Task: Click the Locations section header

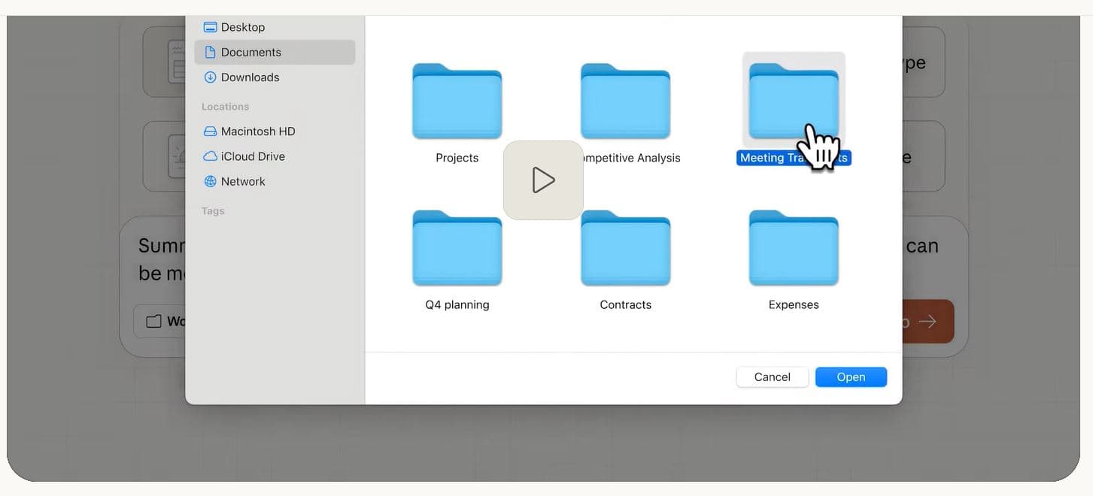Action: [225, 107]
